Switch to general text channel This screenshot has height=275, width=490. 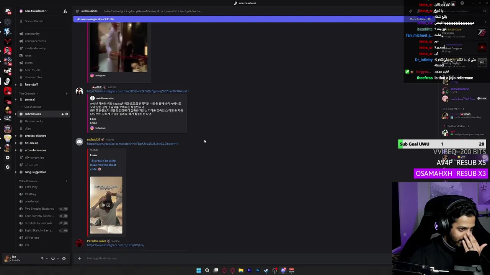[x=29, y=99]
